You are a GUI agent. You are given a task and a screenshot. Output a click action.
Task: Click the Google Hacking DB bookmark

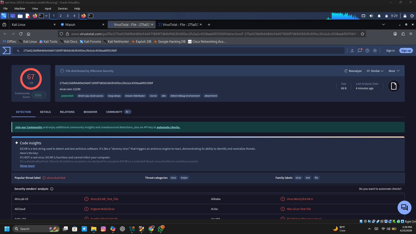(170, 42)
